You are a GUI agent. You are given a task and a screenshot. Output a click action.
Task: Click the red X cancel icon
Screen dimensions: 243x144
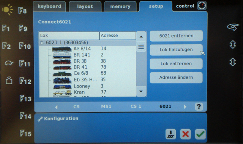pos(186,134)
